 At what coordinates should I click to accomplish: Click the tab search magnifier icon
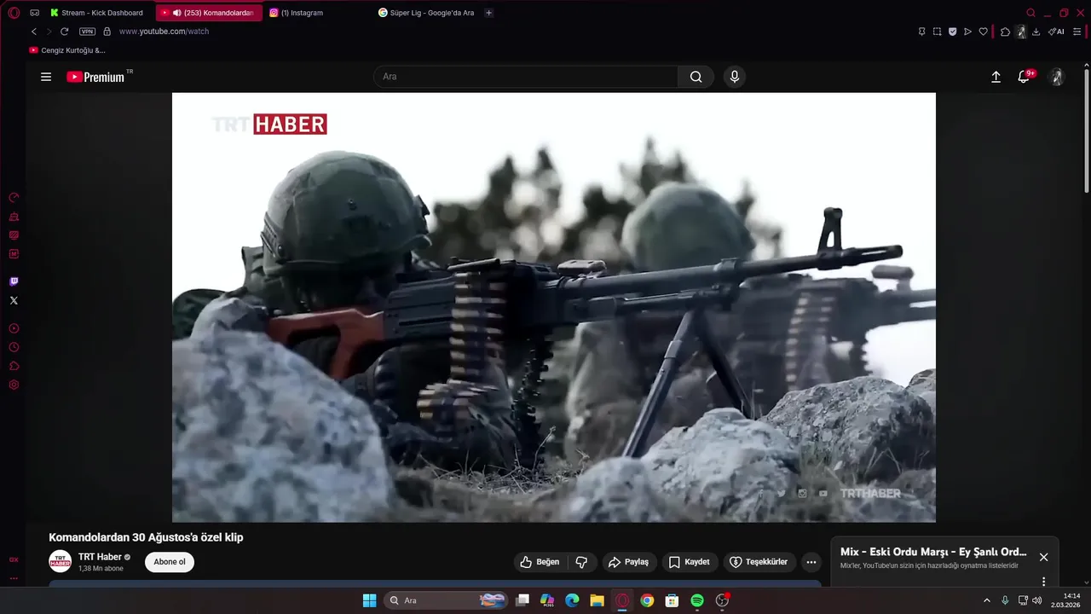[1030, 13]
